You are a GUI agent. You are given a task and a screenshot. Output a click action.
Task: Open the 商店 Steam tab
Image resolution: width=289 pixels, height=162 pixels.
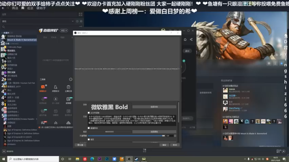(15, 8)
